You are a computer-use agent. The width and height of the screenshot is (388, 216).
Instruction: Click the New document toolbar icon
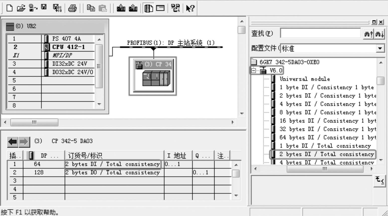pos(9,8)
